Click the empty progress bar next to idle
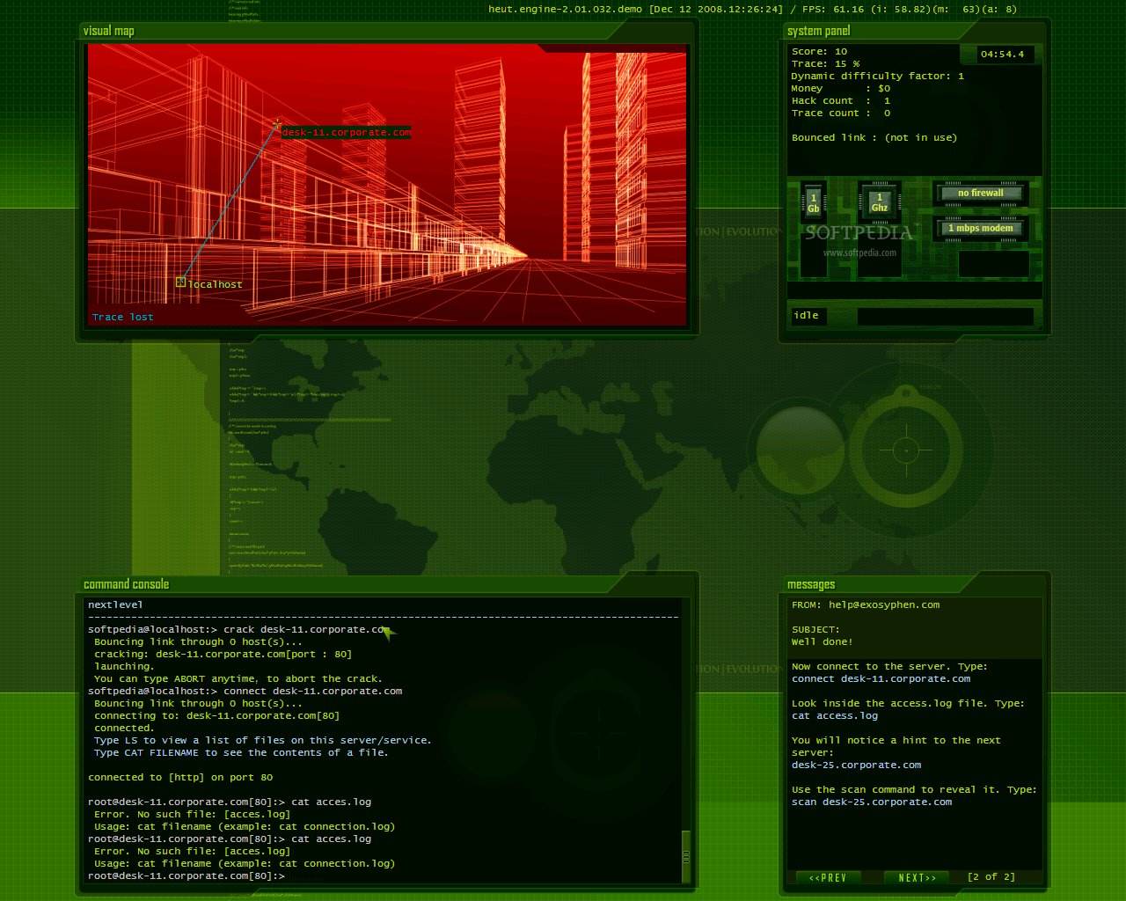The height and width of the screenshot is (901, 1126). (x=945, y=316)
